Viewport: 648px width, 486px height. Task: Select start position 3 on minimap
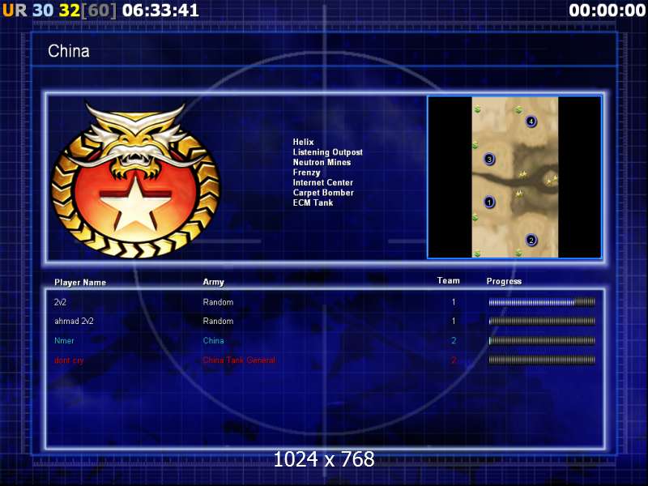click(x=489, y=159)
